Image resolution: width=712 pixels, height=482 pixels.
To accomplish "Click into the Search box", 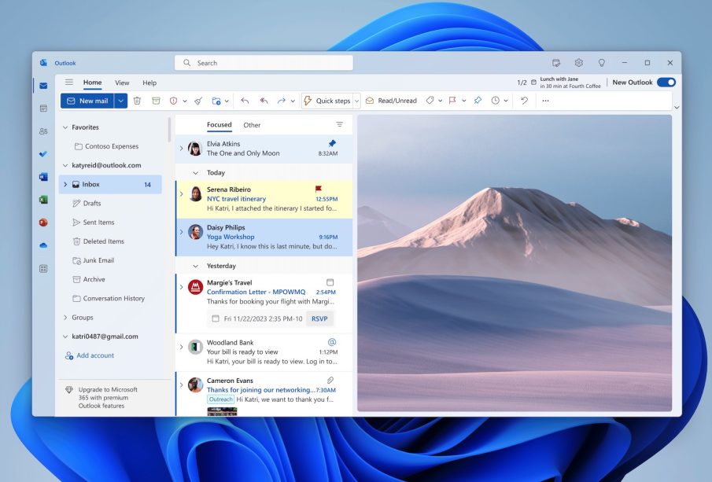I will pos(264,63).
